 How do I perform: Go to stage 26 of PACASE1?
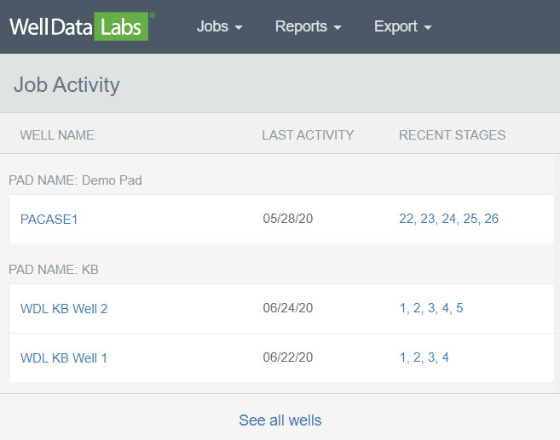[x=492, y=219]
